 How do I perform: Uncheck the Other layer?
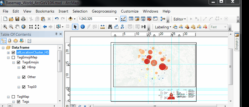point(24,77)
